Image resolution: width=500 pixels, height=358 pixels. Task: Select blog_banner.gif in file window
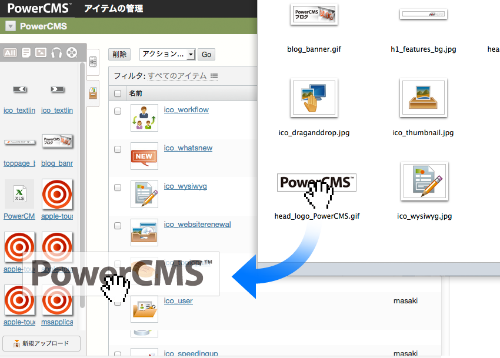pos(314,14)
